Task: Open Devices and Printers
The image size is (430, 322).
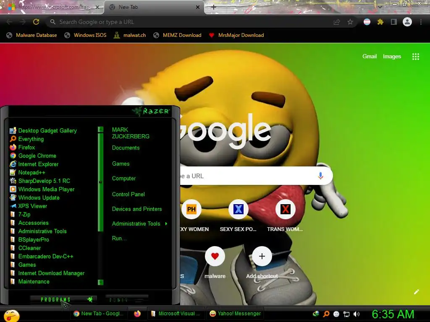Action: [x=137, y=209]
